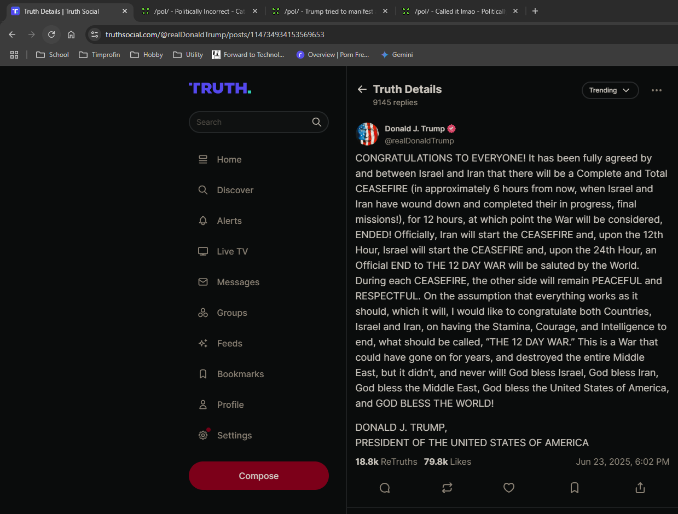Click the Discover magnifier icon
The image size is (678, 514).
point(203,190)
